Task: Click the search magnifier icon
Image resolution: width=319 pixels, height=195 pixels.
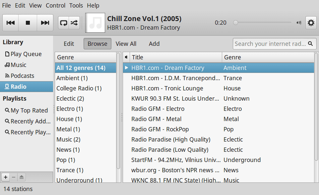Action: (x=310, y=44)
